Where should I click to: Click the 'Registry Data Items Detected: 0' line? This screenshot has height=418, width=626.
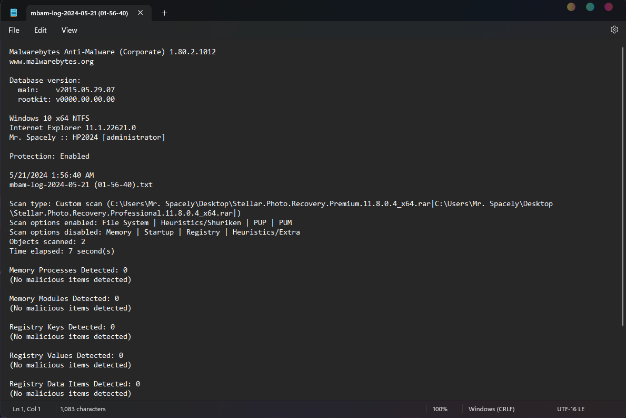pyautogui.click(x=75, y=384)
